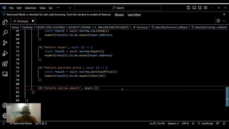This screenshot has height=129, width=229.
Task: Open errors and warnings status item
Action: coord(41,123)
